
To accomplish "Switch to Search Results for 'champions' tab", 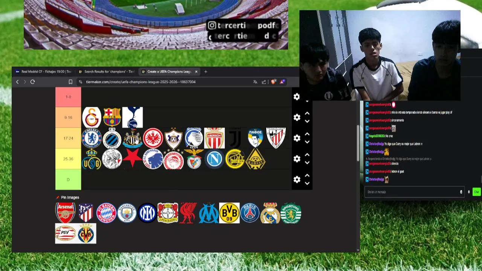I will 107,72.
